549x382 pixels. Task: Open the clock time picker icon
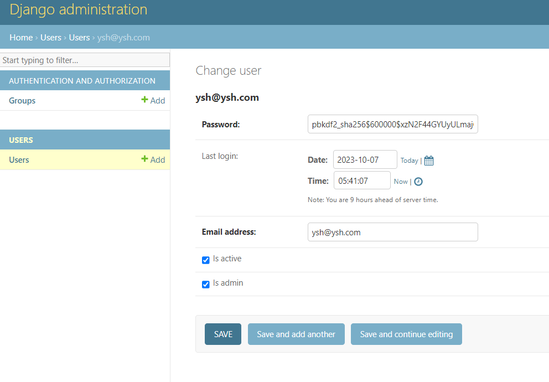tap(418, 182)
